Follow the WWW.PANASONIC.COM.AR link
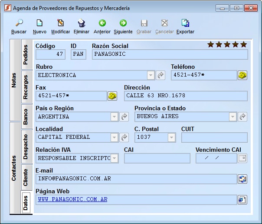 click(73, 199)
